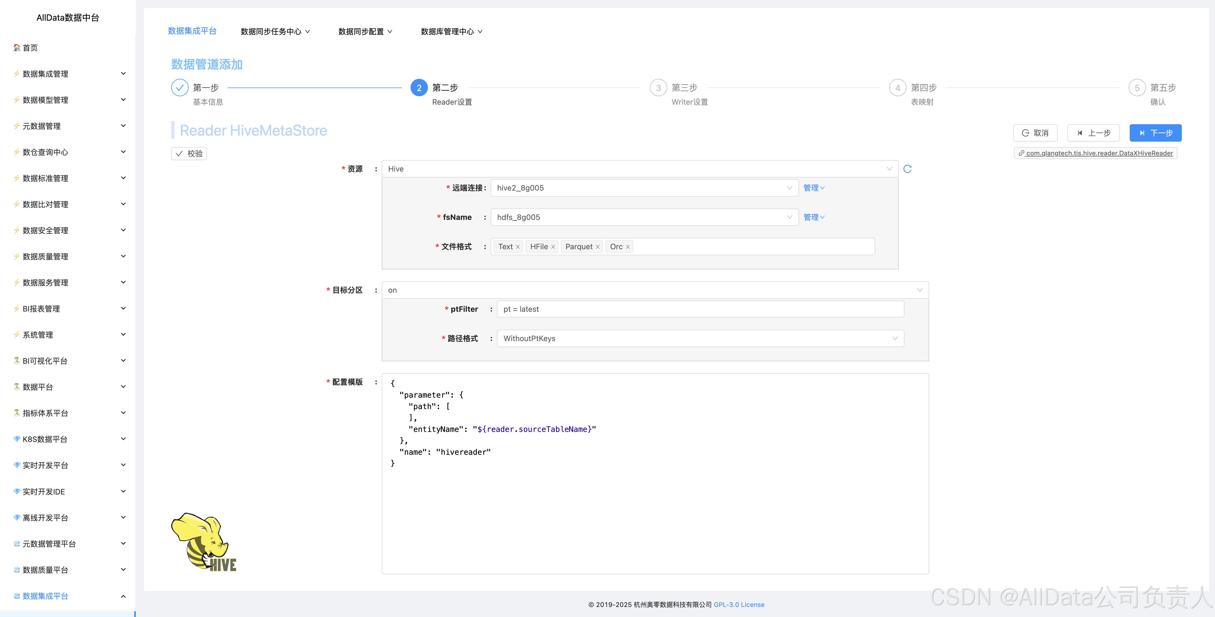Viewport: 1215px width, 617px height.
Task: Select the 数据集成平台 top tab
Action: point(192,31)
